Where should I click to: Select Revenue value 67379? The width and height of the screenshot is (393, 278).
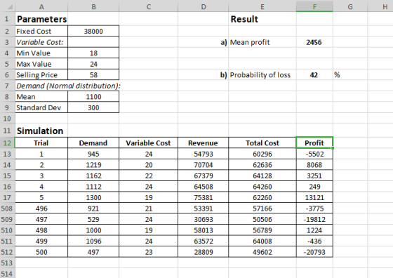tap(204, 176)
